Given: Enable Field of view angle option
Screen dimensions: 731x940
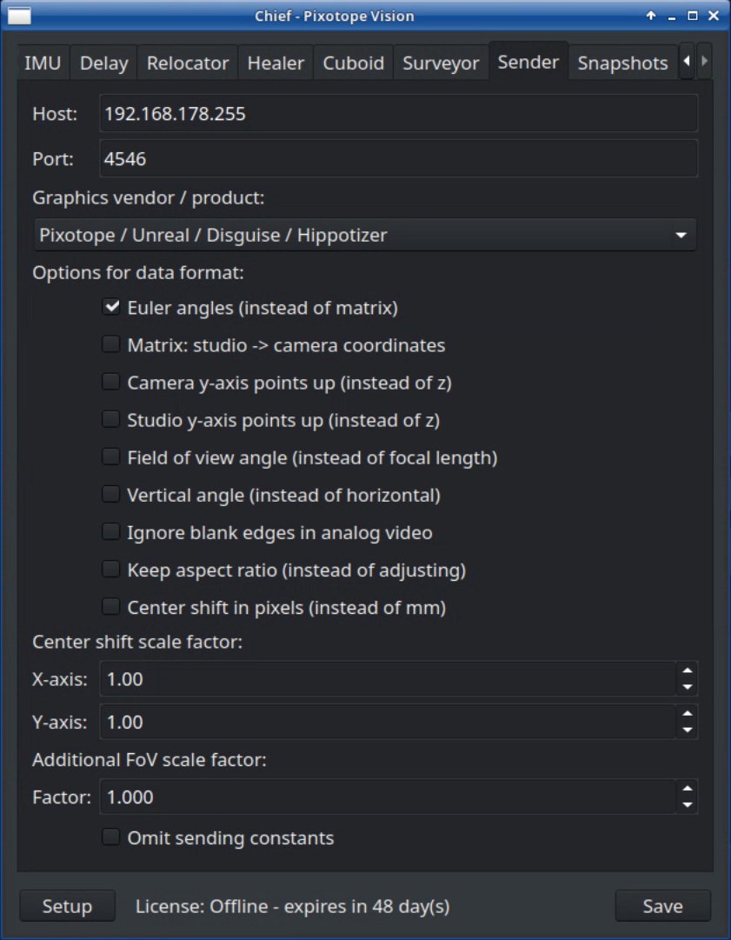Looking at the screenshot, I should pos(111,457).
